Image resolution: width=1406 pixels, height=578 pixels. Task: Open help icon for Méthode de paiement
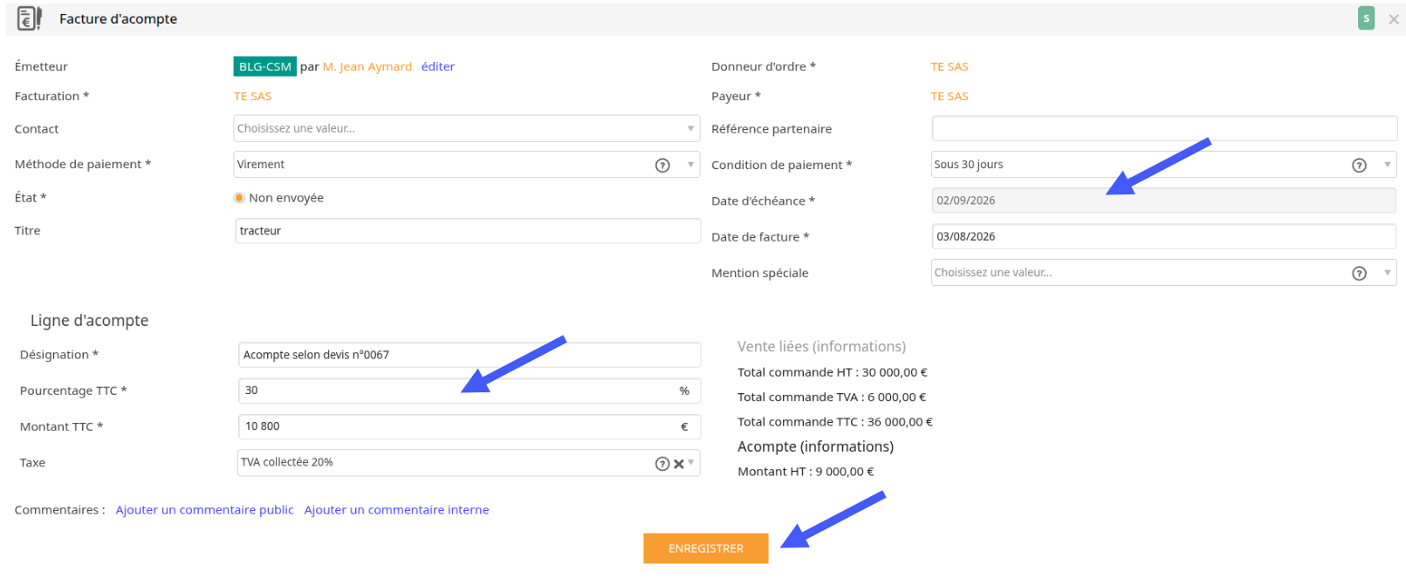click(x=662, y=165)
